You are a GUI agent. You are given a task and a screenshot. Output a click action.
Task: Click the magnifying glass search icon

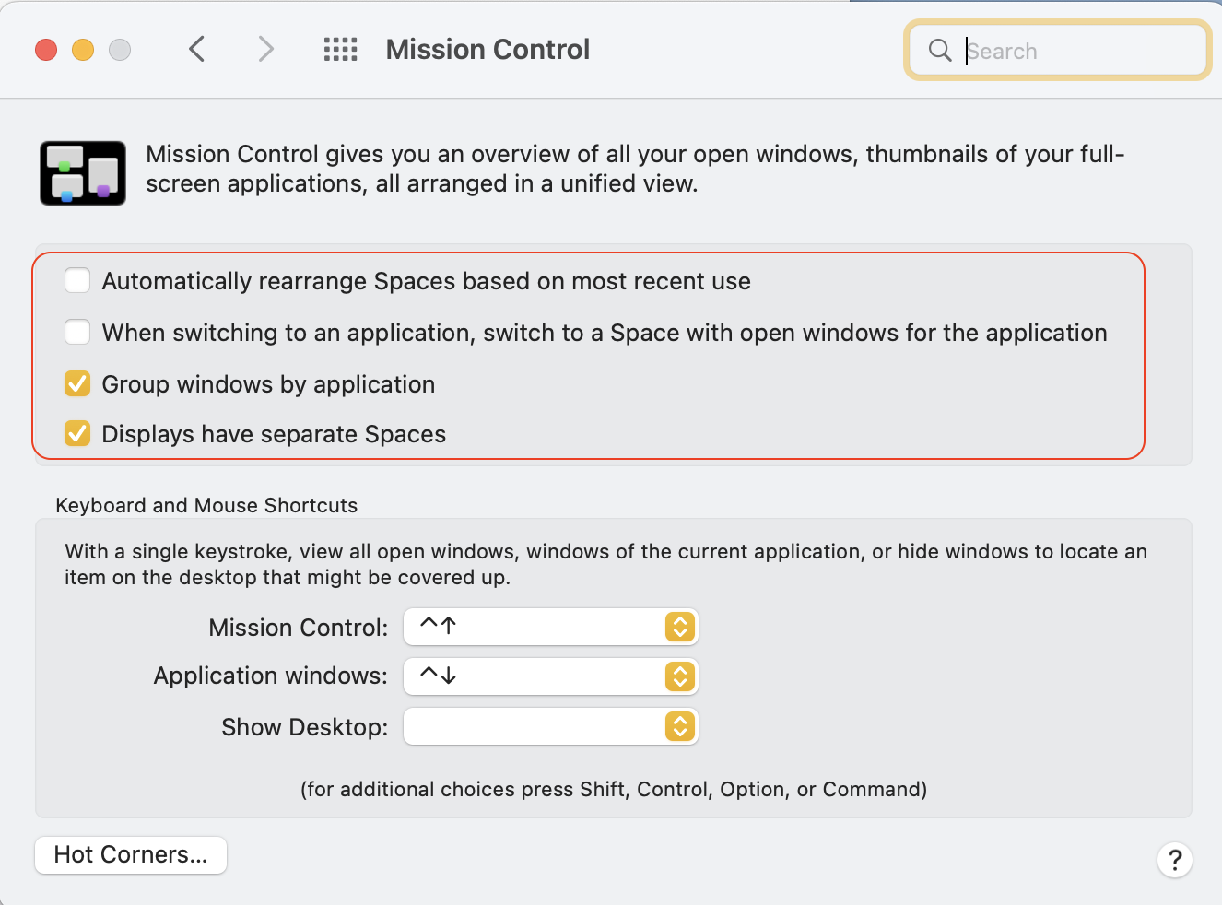point(939,51)
